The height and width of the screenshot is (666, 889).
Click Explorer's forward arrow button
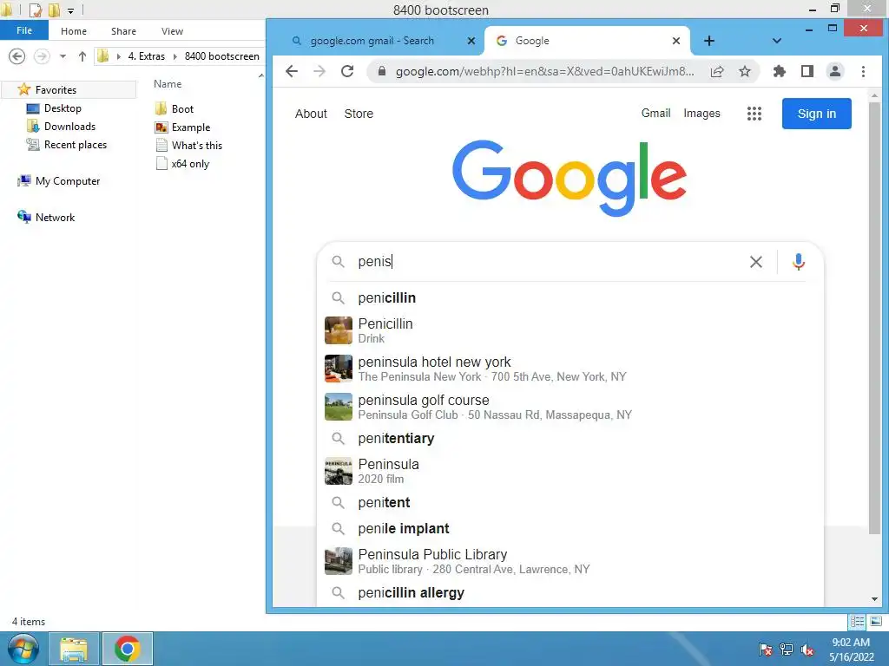(42, 56)
